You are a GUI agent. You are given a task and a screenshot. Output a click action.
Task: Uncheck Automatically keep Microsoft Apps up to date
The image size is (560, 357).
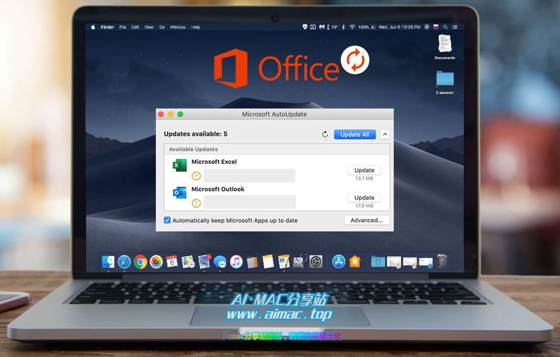[x=167, y=220]
